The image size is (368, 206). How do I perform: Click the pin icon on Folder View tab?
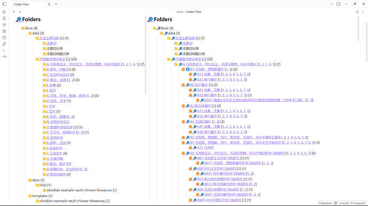pyautogui.click(x=49, y=4)
